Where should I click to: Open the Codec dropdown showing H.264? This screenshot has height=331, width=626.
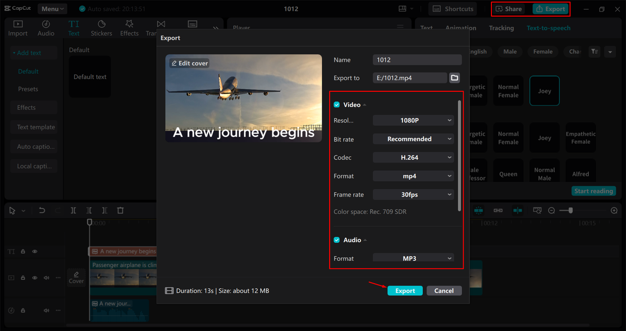pyautogui.click(x=413, y=158)
